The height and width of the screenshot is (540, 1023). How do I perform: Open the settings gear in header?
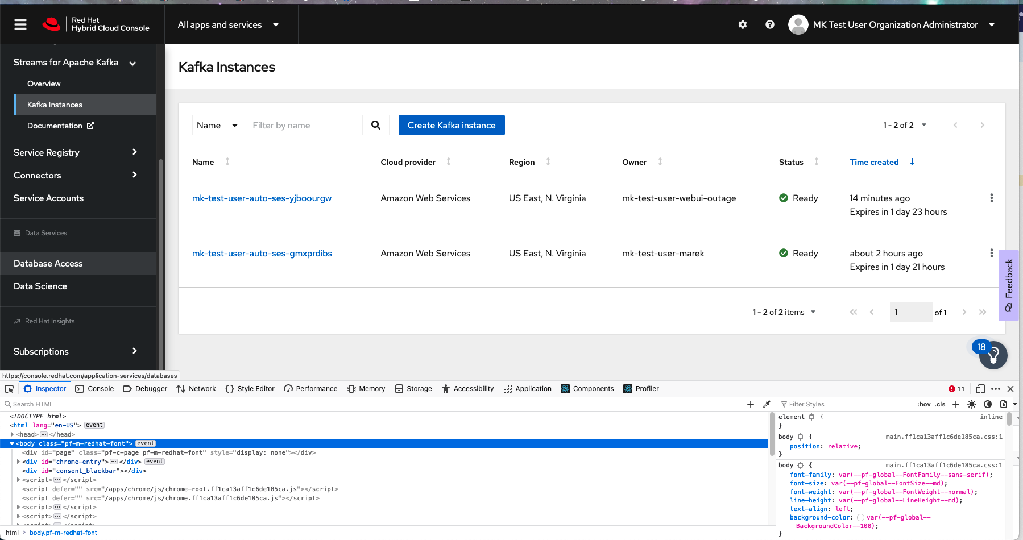[x=742, y=24]
